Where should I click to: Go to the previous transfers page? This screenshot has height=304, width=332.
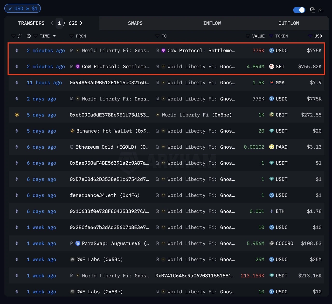(52, 23)
